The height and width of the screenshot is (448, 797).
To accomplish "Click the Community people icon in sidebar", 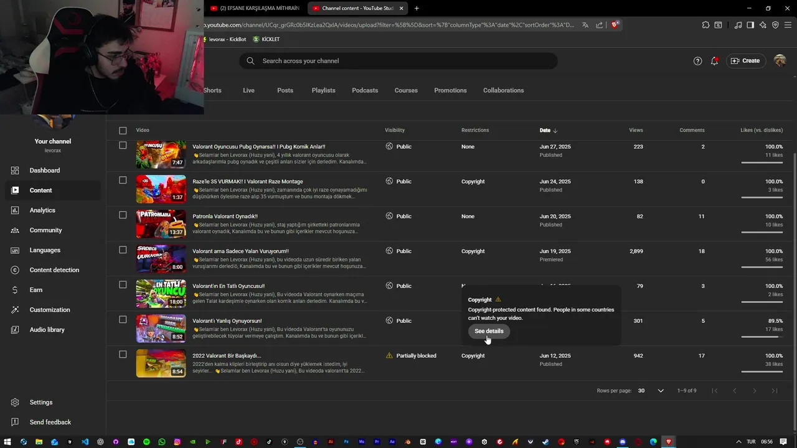I will [15, 230].
